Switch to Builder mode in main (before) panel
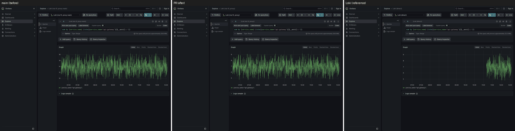 (x=159, y=26)
